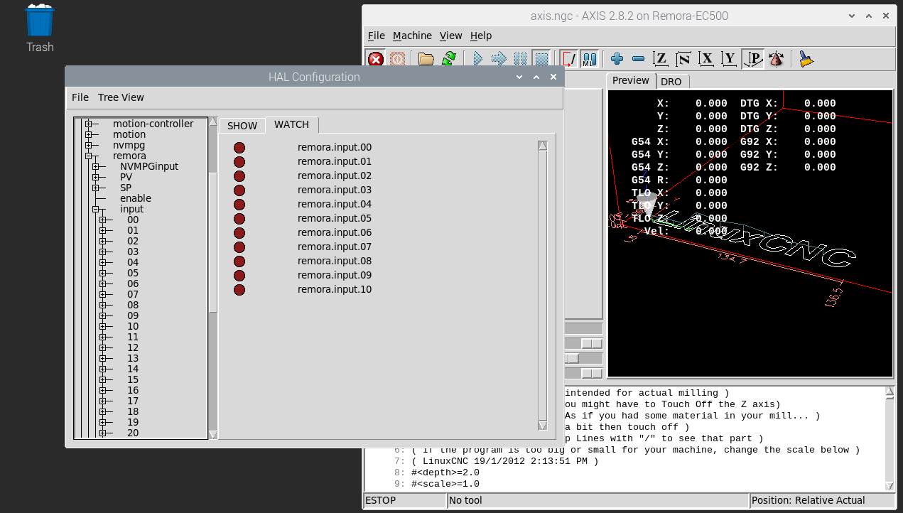This screenshot has width=903, height=513.
Task: Toggle skip lines with slash button
Action: (x=569, y=59)
